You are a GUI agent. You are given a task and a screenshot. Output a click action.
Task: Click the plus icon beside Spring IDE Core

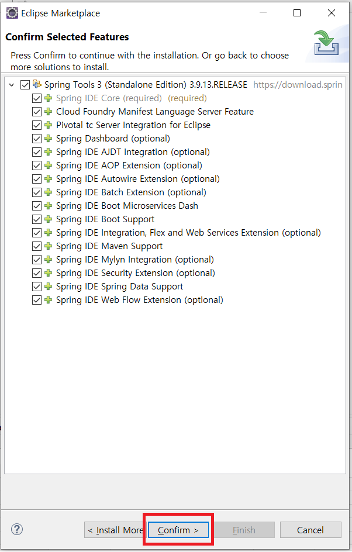48,98
